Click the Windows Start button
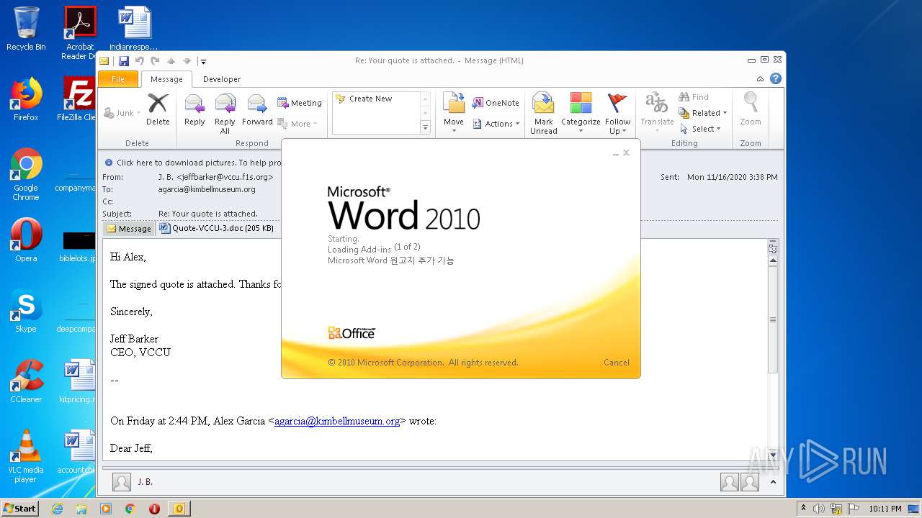The width and height of the screenshot is (922, 518). tap(20, 509)
